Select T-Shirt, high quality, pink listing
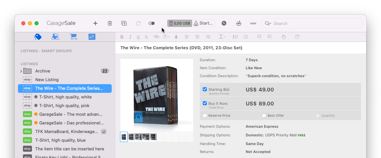The width and height of the screenshot is (381, 158). tap(65, 106)
